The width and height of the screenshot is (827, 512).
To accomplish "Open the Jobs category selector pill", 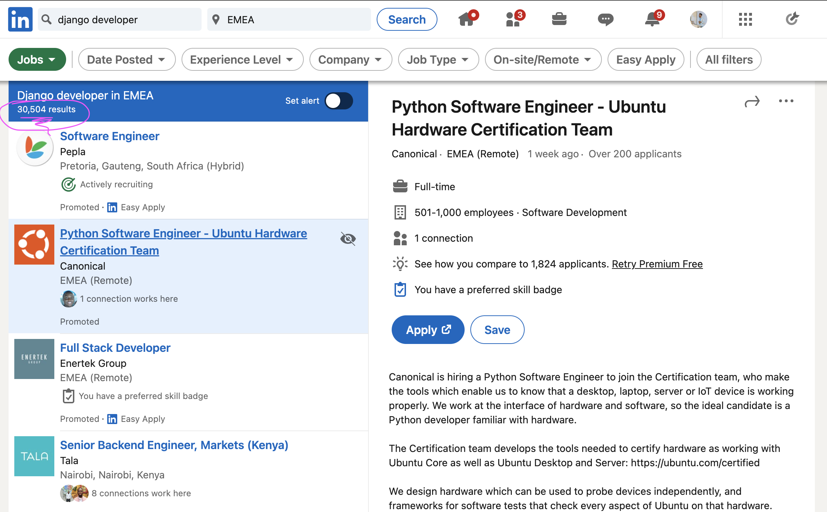I will click(x=37, y=59).
